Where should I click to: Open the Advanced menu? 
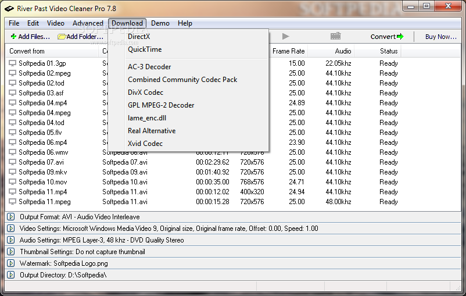[88, 23]
